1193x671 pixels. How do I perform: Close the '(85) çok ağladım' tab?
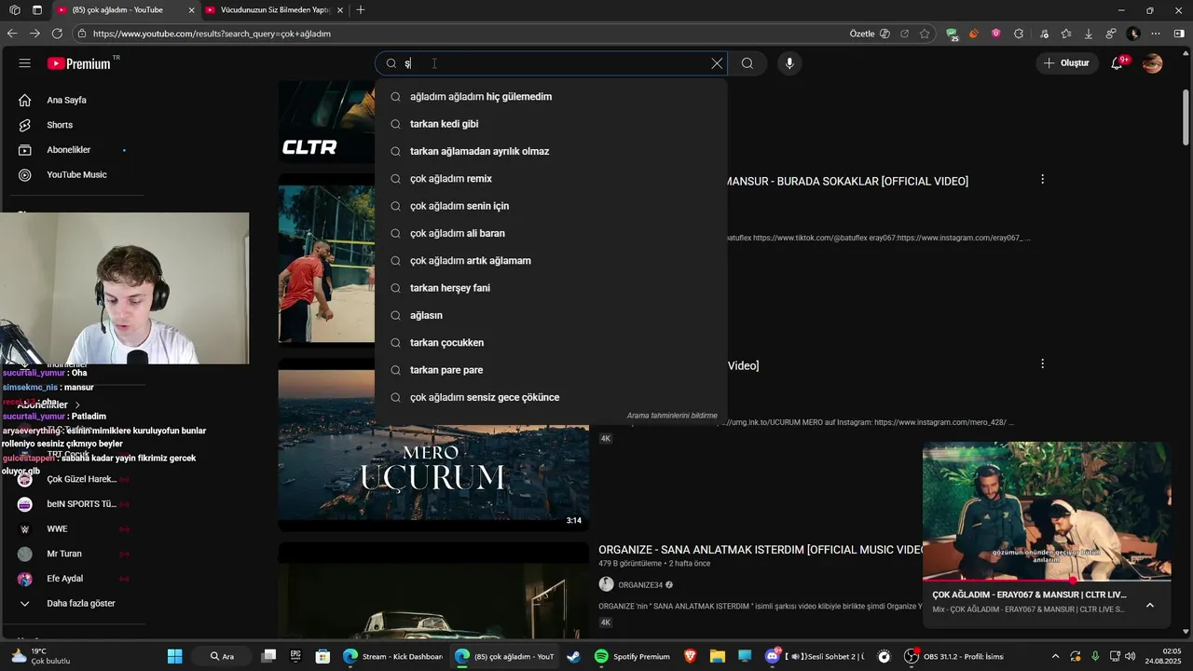[x=192, y=10]
